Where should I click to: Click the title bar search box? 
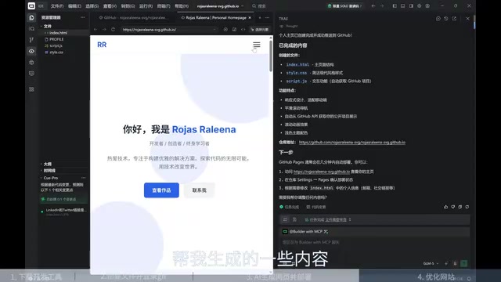click(259, 6)
